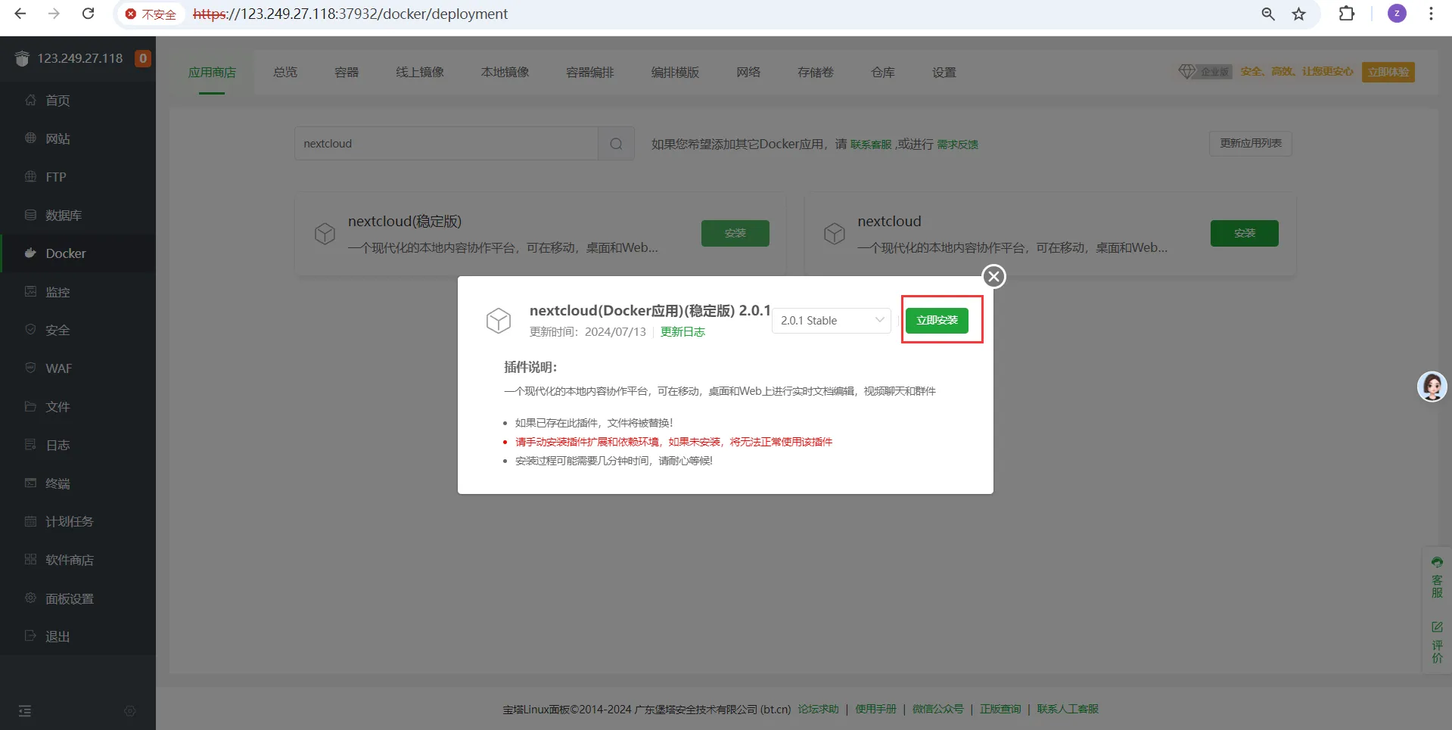Open the 联系客服 link
The width and height of the screenshot is (1452, 730).
(x=871, y=144)
